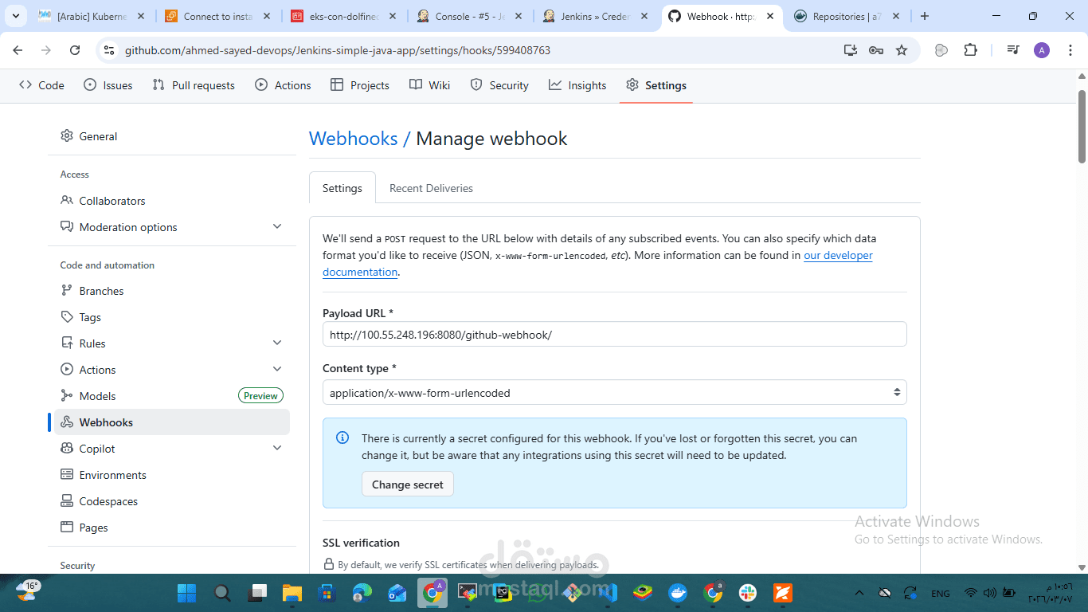Open the Insights tab
The height and width of the screenshot is (612, 1088).
577,85
